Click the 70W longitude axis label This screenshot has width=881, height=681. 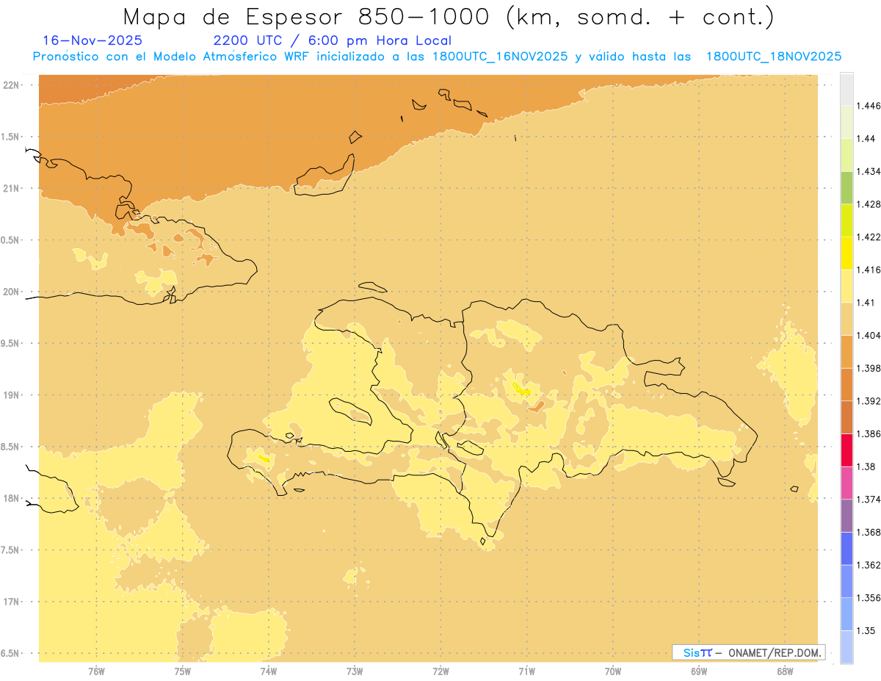[613, 671]
